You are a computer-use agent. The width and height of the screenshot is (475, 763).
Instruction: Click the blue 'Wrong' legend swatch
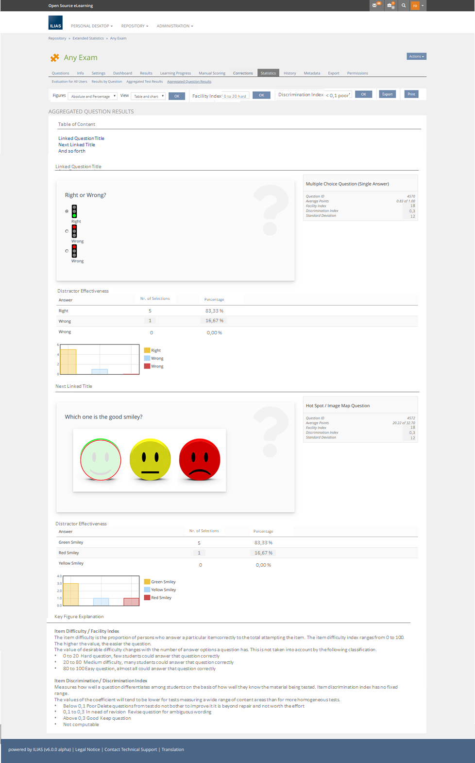[x=147, y=358]
